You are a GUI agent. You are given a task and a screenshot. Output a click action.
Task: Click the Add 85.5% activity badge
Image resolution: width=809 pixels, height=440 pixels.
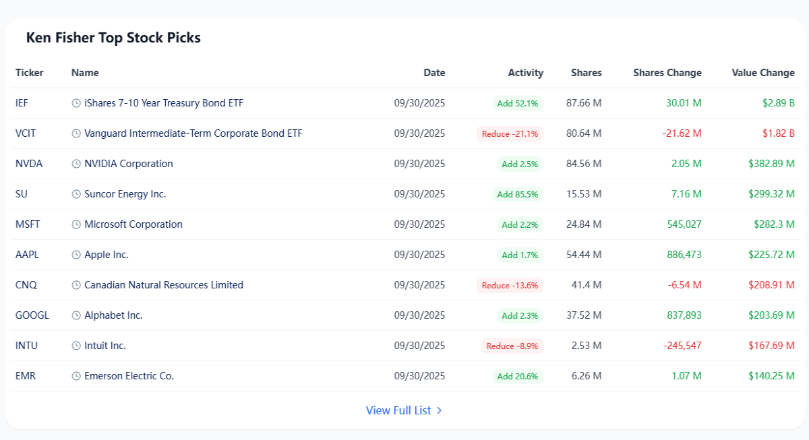(518, 194)
